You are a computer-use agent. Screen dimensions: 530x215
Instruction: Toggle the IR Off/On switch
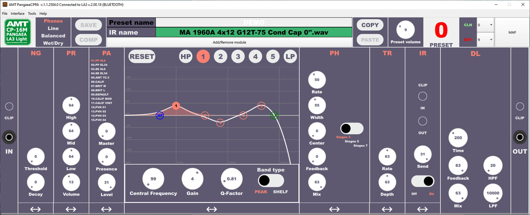(423, 181)
